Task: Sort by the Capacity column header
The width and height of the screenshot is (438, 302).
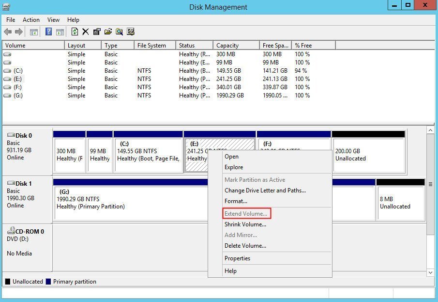Action: click(236, 46)
